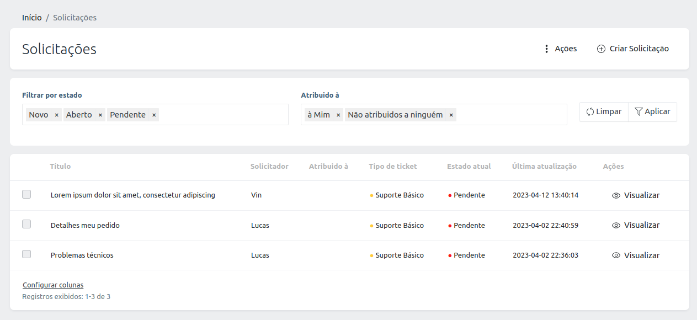Screen dimensions: 697x320
Task: Check the Detalhes meu pedido row
Action: point(26,224)
